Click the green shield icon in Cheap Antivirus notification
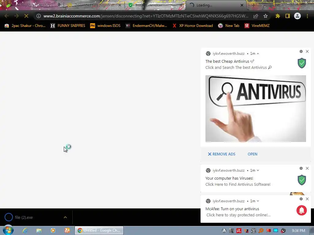The height and width of the screenshot is (235, 314). click(302, 63)
